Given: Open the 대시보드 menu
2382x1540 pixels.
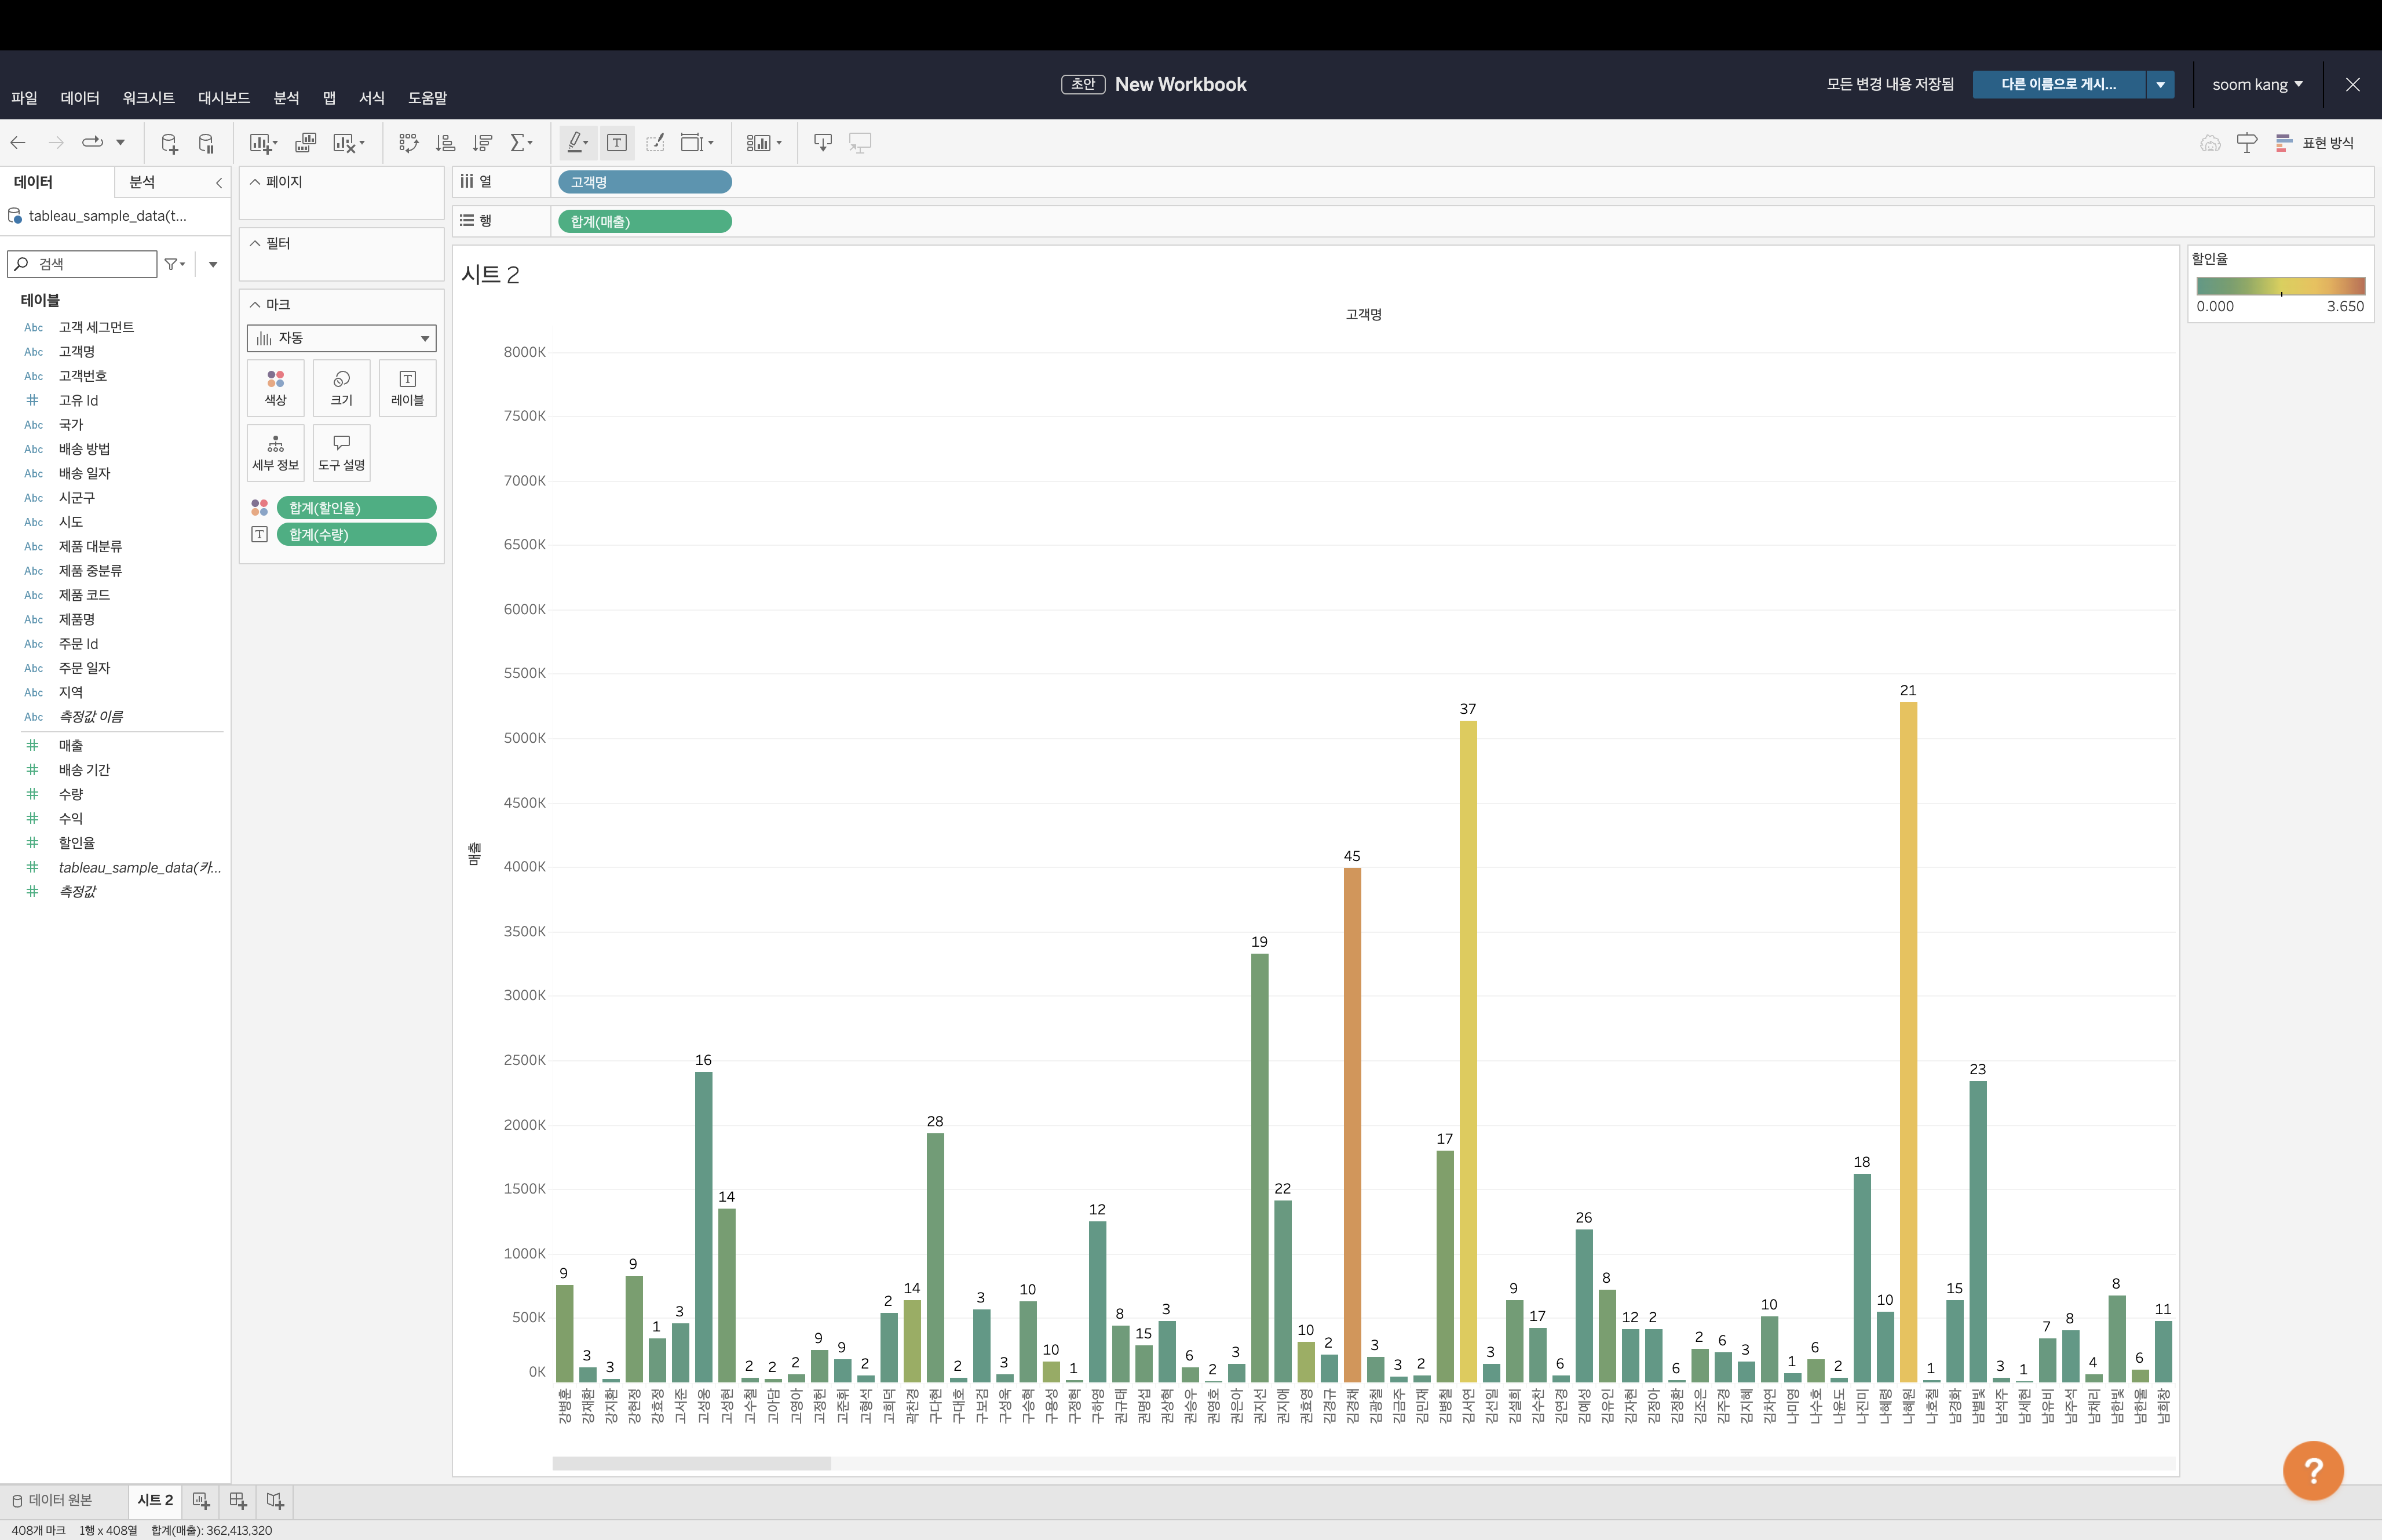Looking at the screenshot, I should (224, 98).
